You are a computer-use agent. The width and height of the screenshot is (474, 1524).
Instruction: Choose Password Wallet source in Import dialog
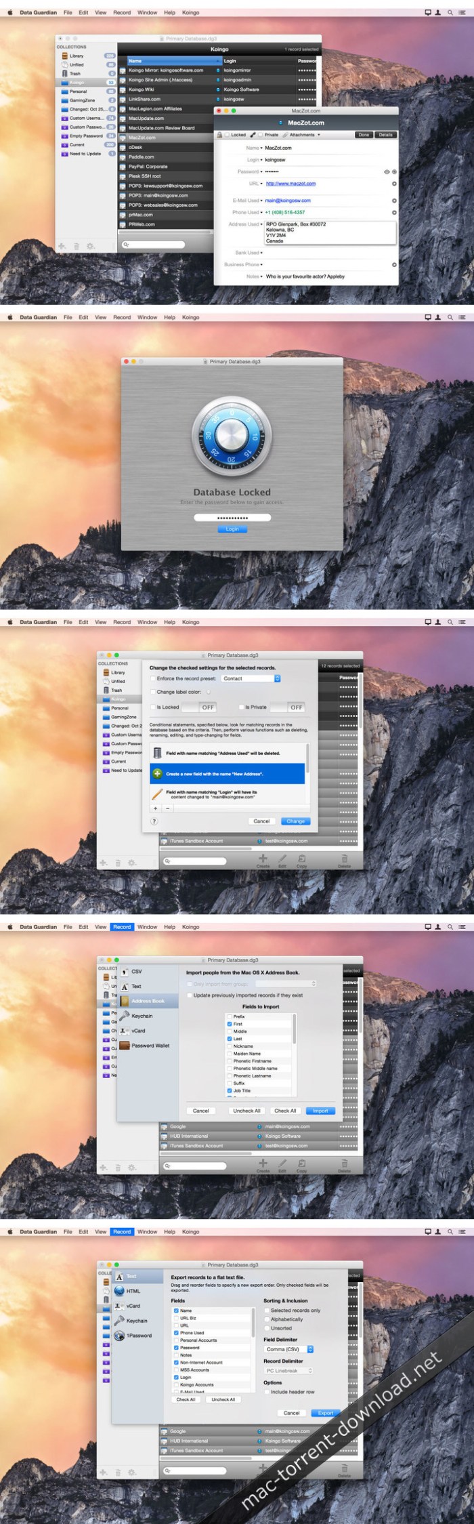coord(148,1046)
